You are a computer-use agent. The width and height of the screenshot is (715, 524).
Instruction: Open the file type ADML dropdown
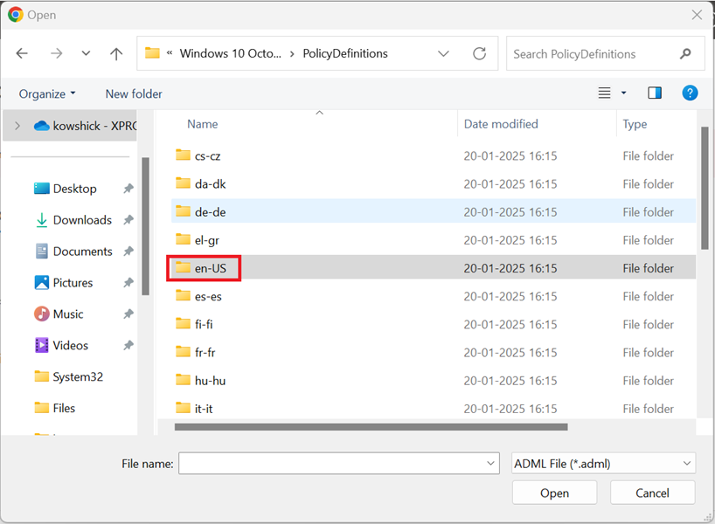coord(603,464)
